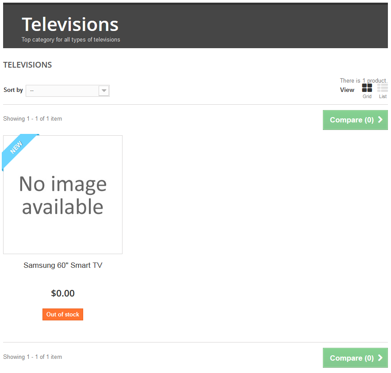The width and height of the screenshot is (391, 373).
Task: Open the Samsung 60" Smart TV product image
Action: pos(63,195)
